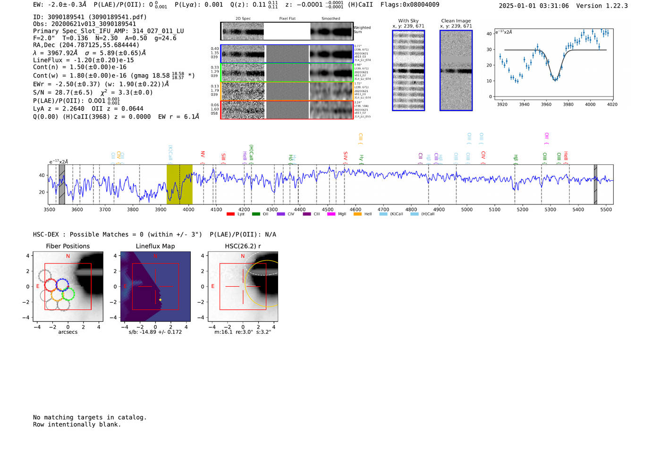Viewport: 661px width, 450px height.
Task: Click the dark purple CIII legend swatch
Action: pos(307,214)
